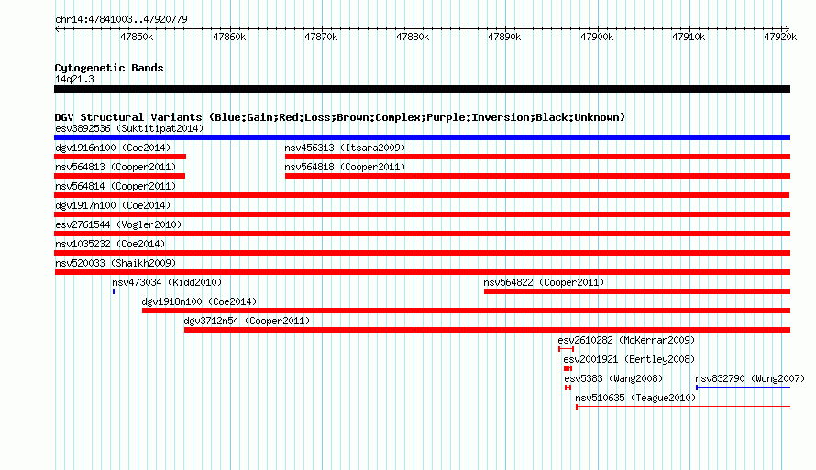Open the nsv564814 (Cooper2011) label
The height and width of the screenshot is (470, 816).
pos(116,186)
